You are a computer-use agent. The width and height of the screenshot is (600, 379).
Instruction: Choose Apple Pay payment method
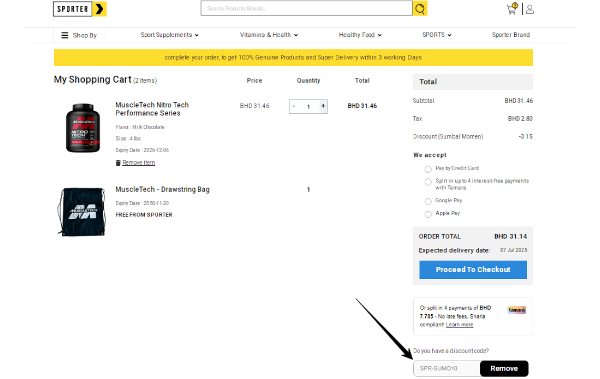click(428, 214)
